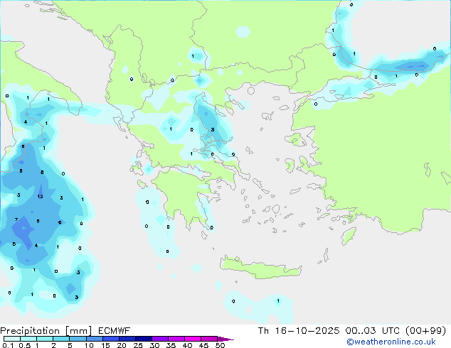Click the '(00+99)' forecast offset text

[425, 331]
